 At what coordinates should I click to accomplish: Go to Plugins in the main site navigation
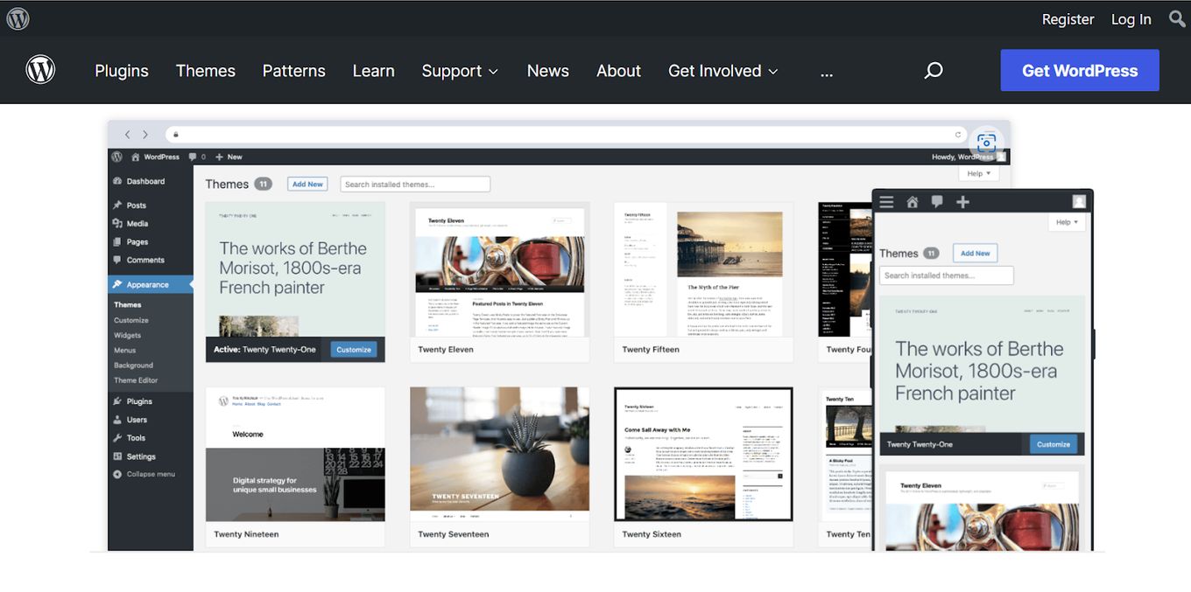pyautogui.click(x=122, y=71)
